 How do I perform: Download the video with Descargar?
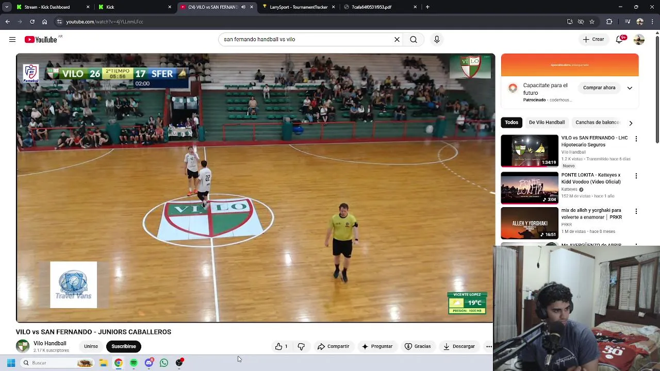(459, 346)
